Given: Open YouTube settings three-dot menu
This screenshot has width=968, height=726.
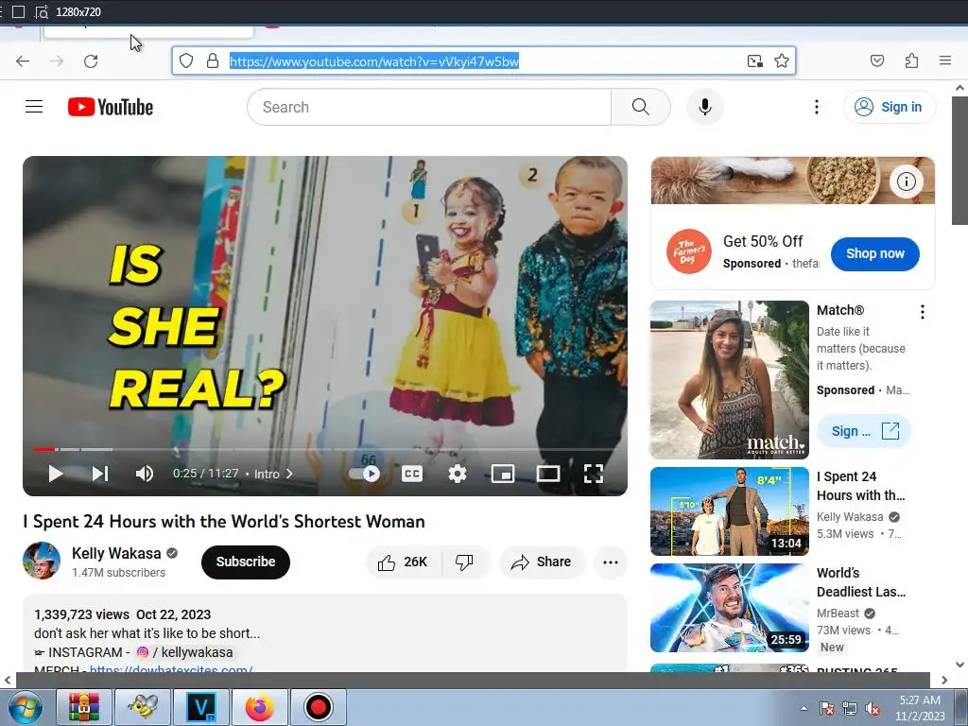Looking at the screenshot, I should pos(816,107).
